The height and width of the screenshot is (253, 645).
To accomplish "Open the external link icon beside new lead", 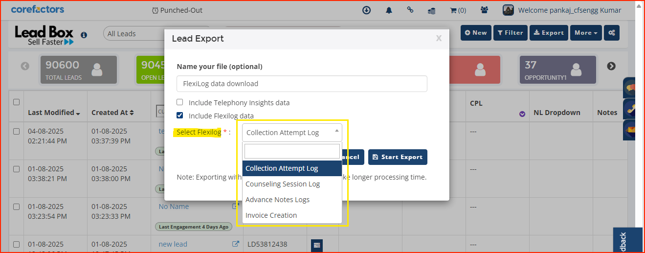I will [236, 244].
